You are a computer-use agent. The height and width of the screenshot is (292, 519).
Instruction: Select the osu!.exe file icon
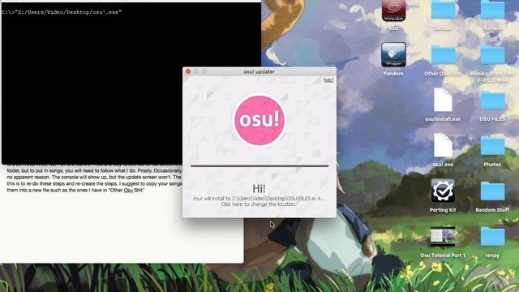click(443, 145)
